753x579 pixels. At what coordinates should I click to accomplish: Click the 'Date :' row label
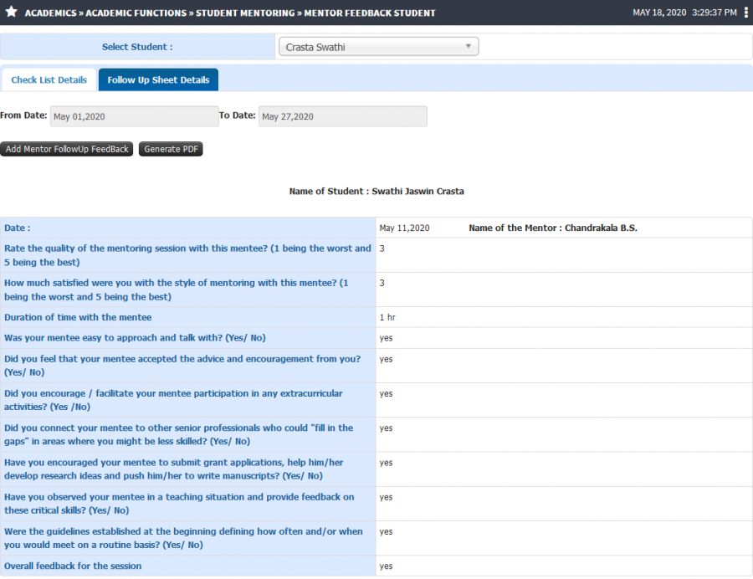[18, 228]
